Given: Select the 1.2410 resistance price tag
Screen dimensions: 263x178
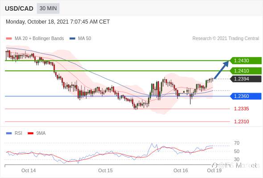Looking at the screenshot, I should (246, 71).
